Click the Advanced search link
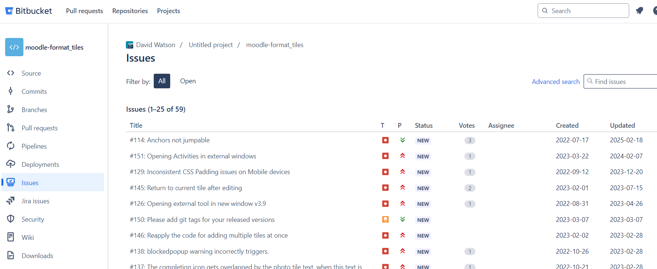This screenshot has width=657, height=269. pyautogui.click(x=556, y=82)
